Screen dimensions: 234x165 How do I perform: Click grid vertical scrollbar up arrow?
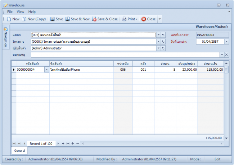[226, 63]
